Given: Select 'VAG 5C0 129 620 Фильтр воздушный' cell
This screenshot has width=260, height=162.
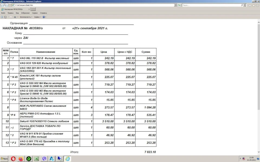Looking at the screenshot, I should (45, 63).
